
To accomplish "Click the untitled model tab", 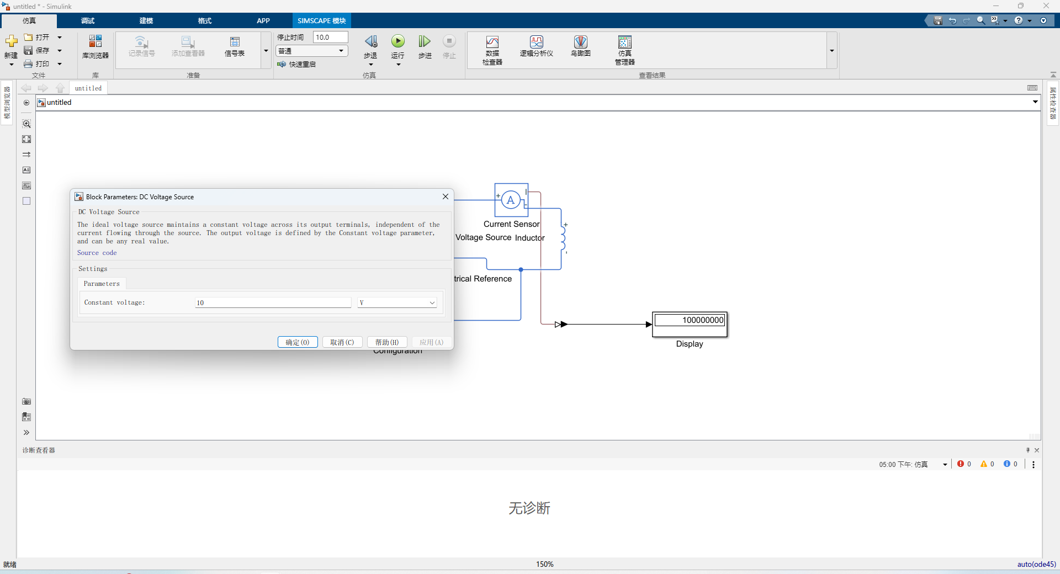I will pos(88,88).
